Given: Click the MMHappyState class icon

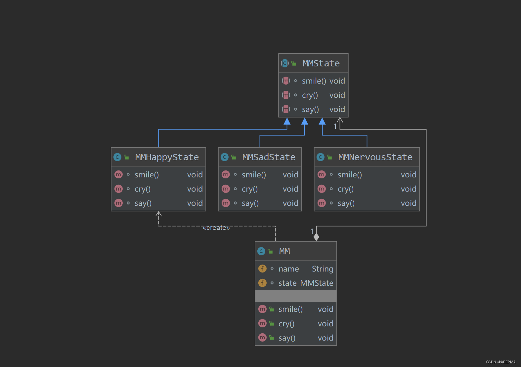Looking at the screenshot, I should tap(117, 157).
